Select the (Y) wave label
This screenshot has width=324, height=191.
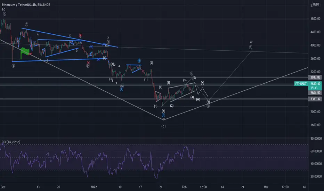pos(208,102)
